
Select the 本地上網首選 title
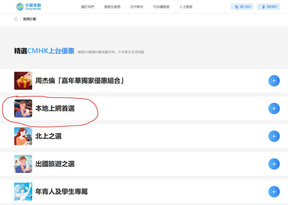coord(55,108)
